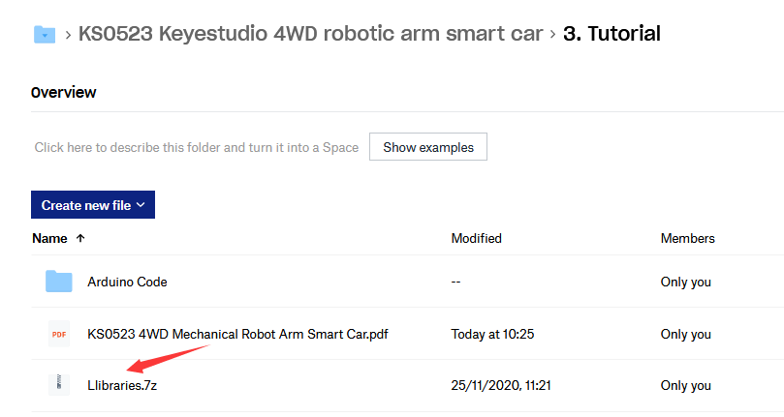Open the Arduino Code folder name
784x417 pixels.
(x=127, y=282)
